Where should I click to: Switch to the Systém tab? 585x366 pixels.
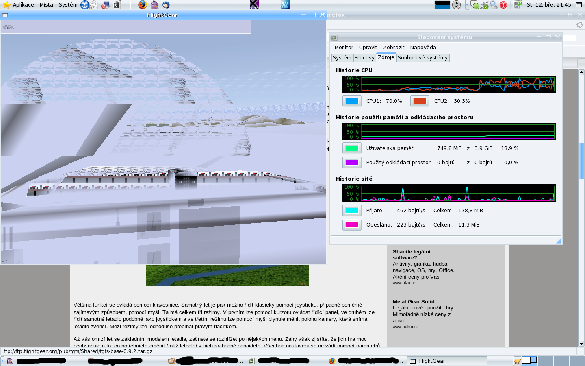pyautogui.click(x=342, y=58)
